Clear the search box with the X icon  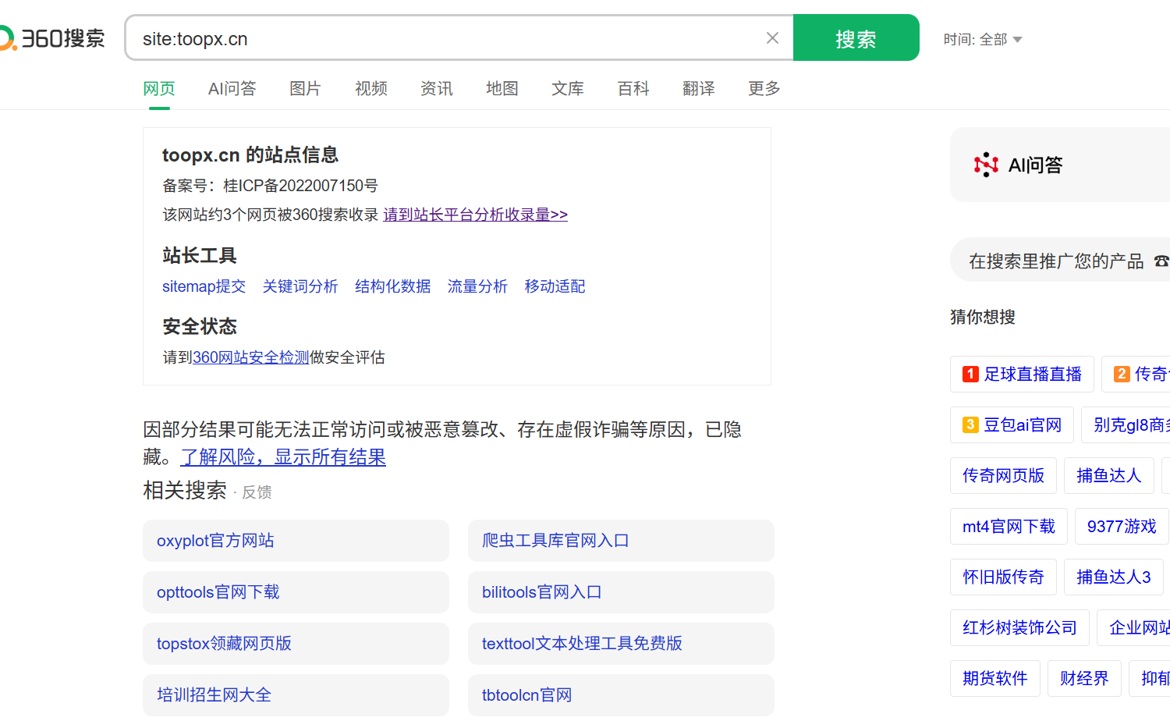coord(772,38)
